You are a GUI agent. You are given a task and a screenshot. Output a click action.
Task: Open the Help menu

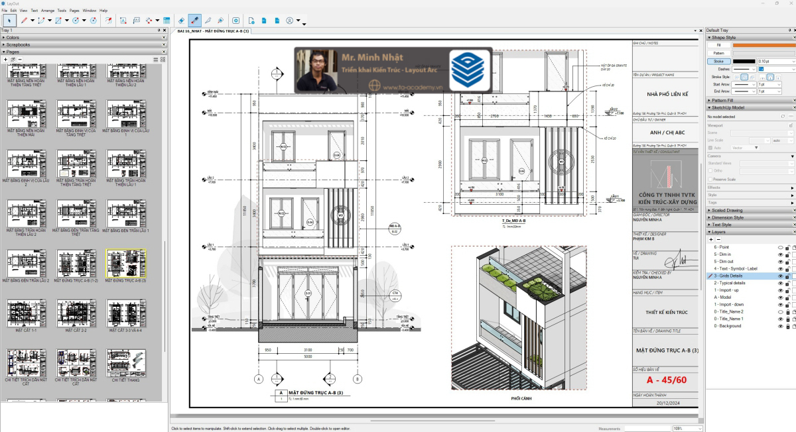[103, 11]
